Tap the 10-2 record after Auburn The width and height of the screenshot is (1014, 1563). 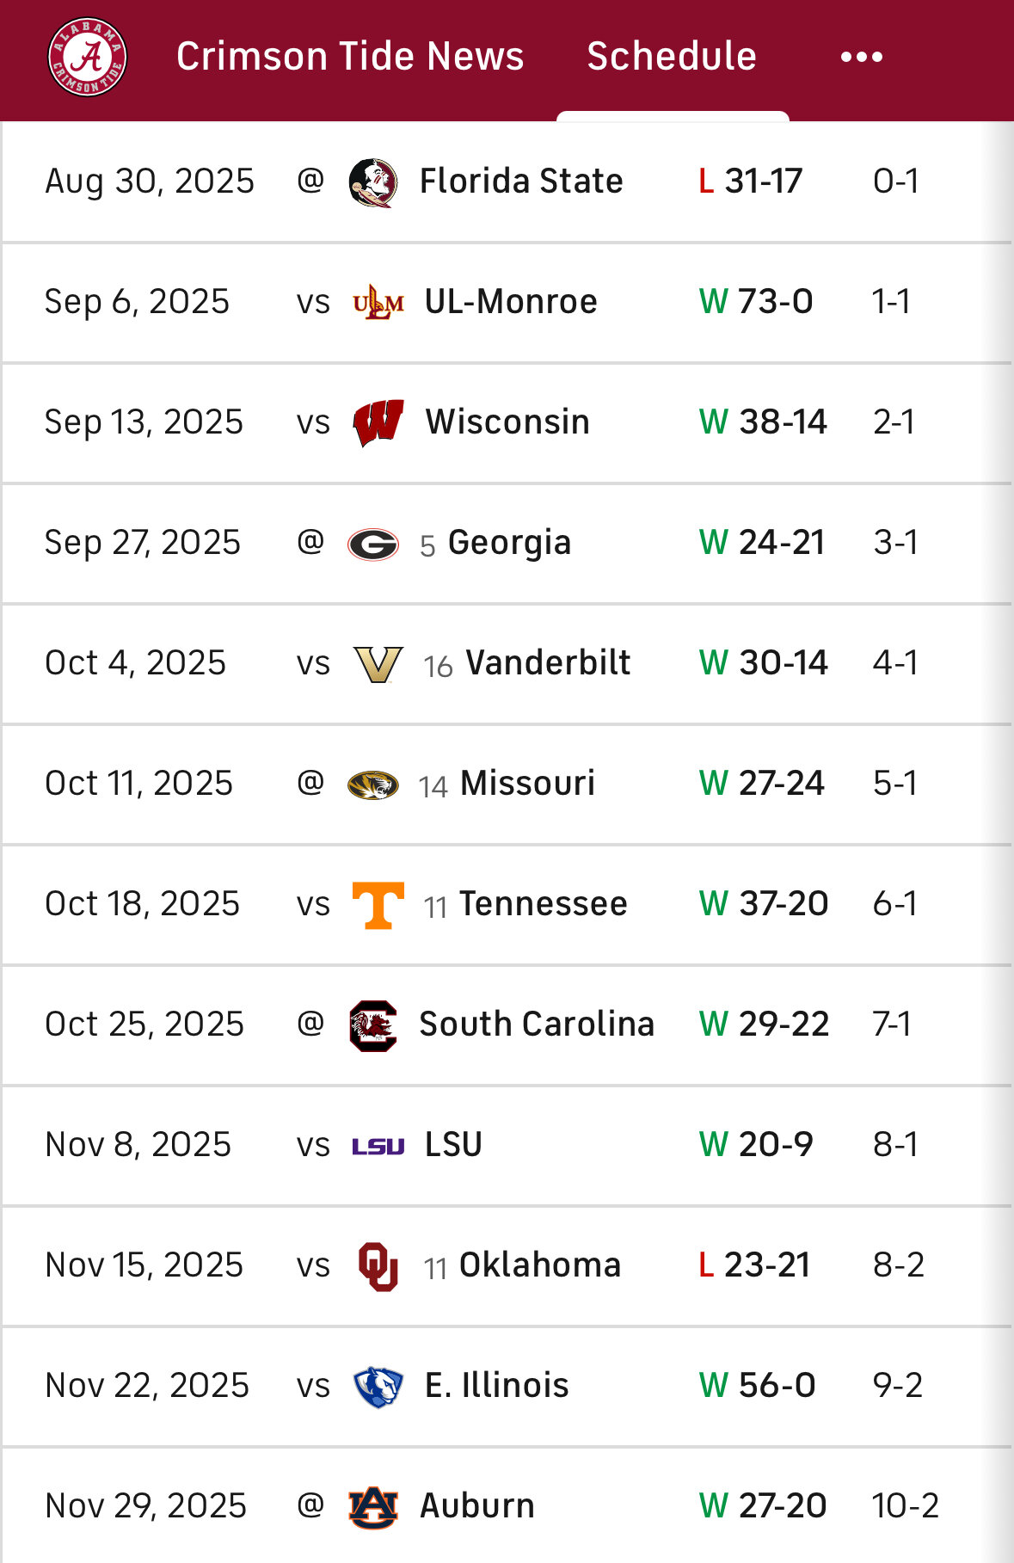905,1506
